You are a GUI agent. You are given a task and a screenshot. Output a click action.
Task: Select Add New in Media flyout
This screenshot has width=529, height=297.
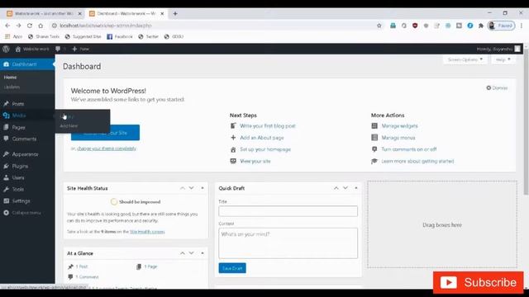tap(69, 125)
